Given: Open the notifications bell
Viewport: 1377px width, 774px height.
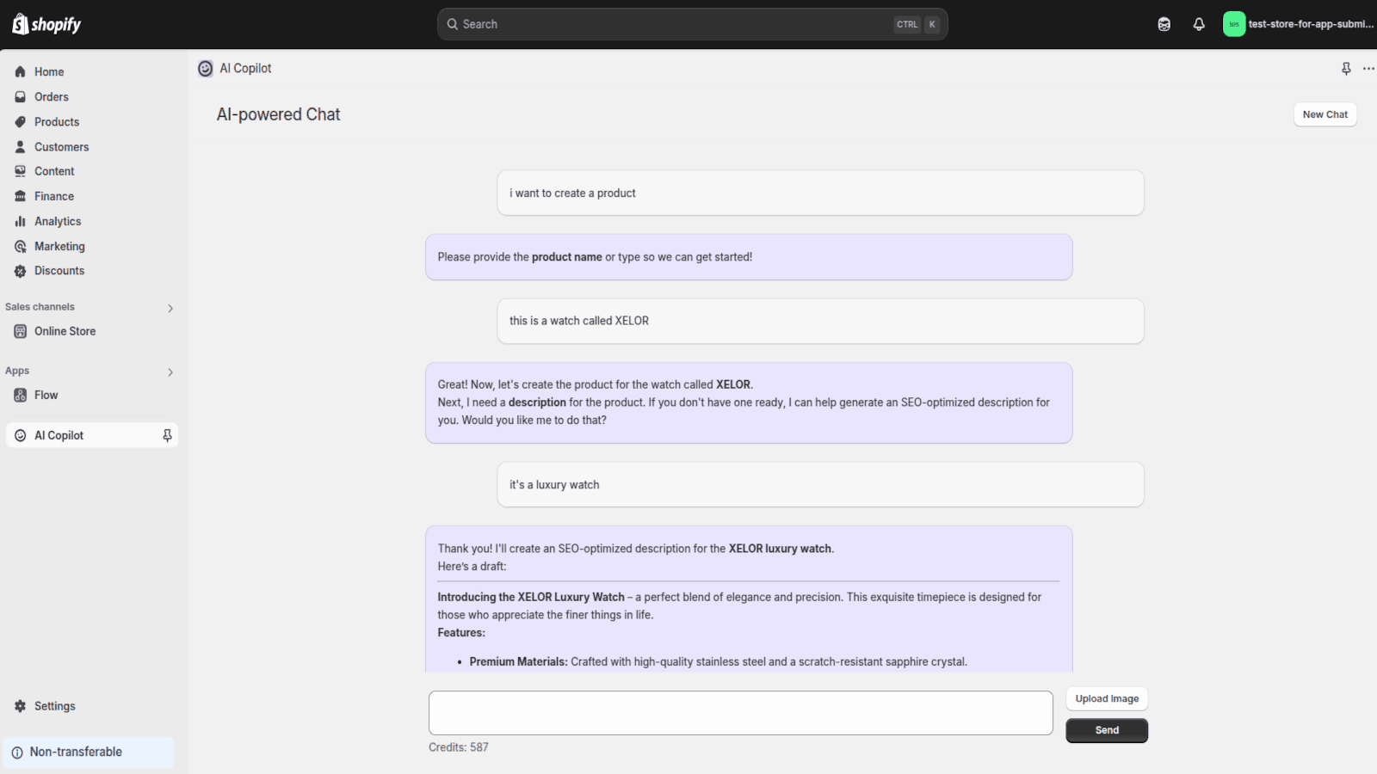Looking at the screenshot, I should (x=1199, y=24).
